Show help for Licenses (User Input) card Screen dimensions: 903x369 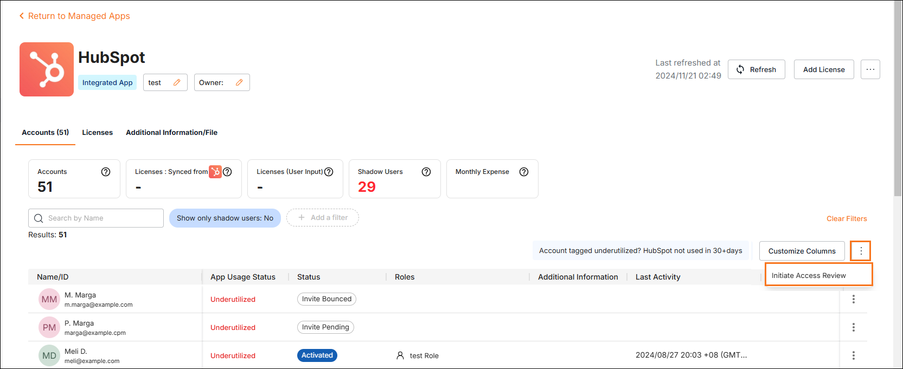pos(329,172)
